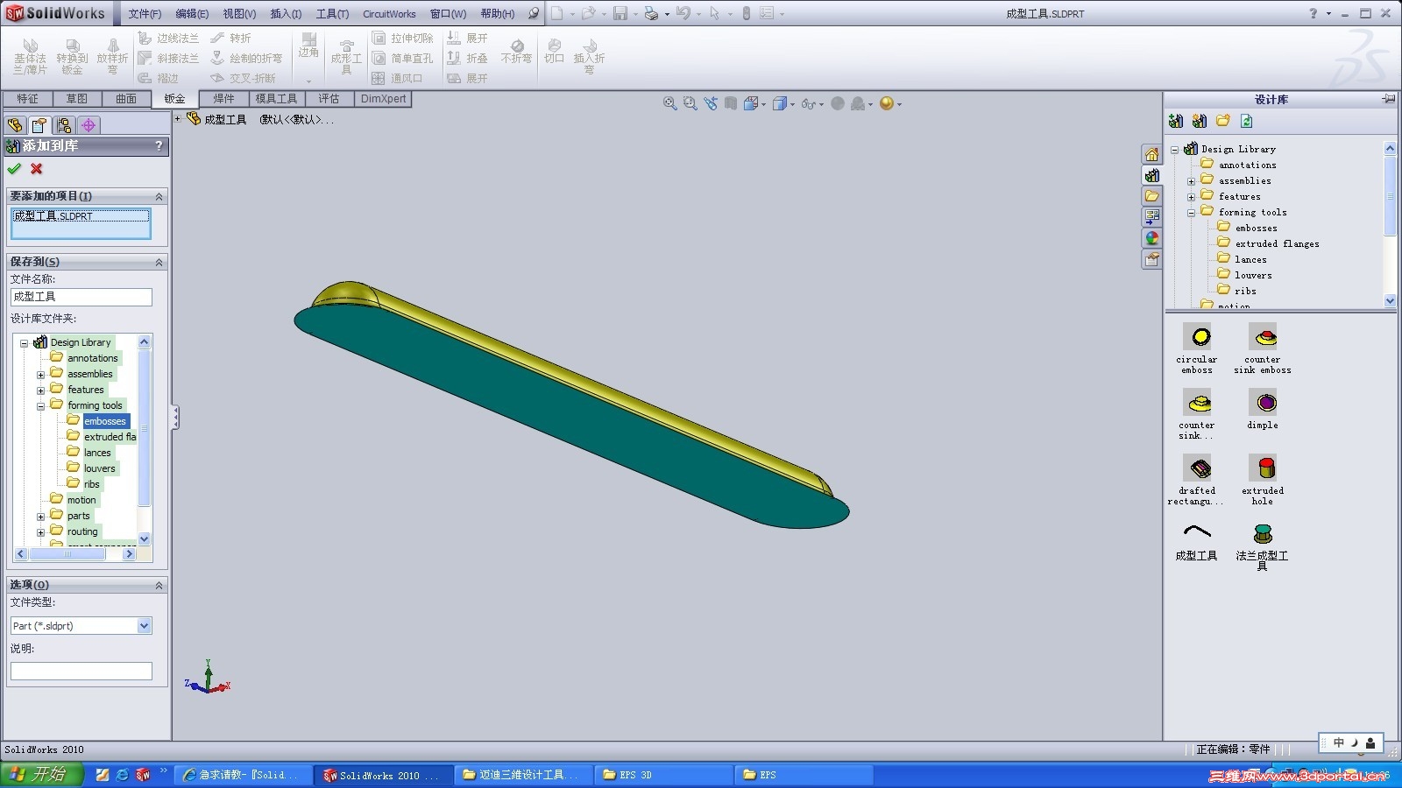Select lances folder in left library tree

(97, 453)
